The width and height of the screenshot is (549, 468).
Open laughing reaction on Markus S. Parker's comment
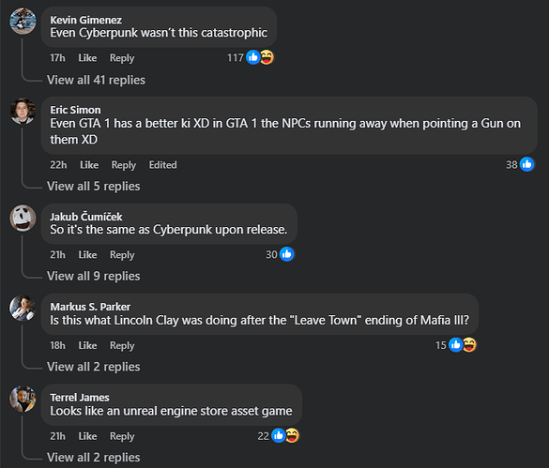469,345
